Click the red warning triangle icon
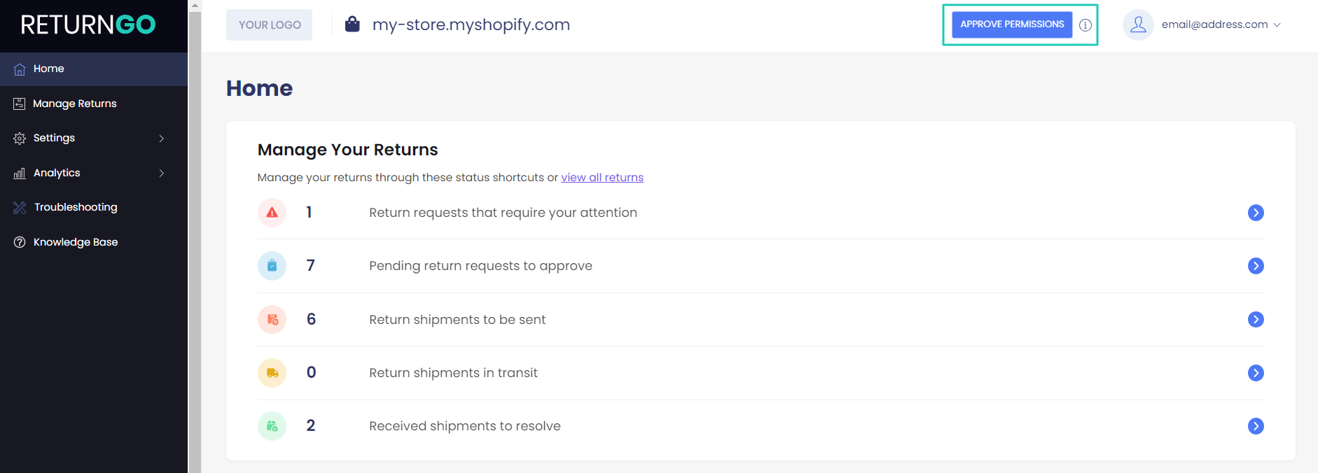The height and width of the screenshot is (473, 1318). pyautogui.click(x=272, y=213)
